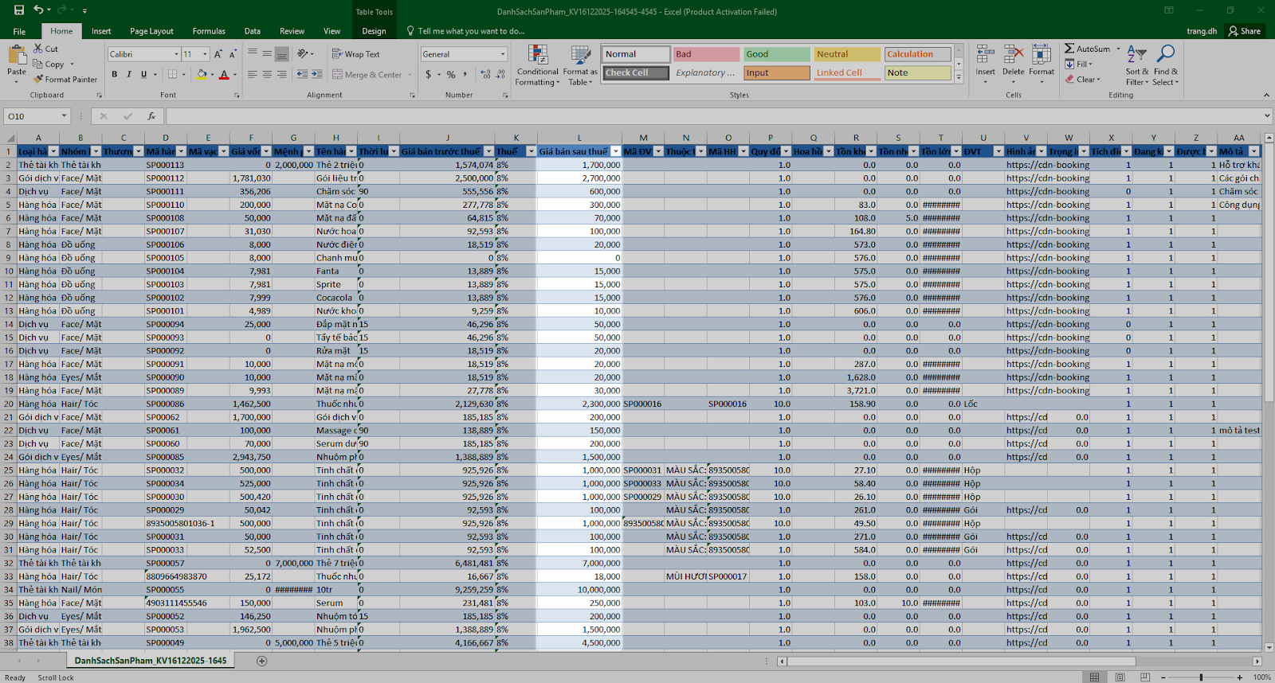
Task: Select the DanhSachSanPham_KV16122025-1645 sheet tab
Action: click(151, 661)
